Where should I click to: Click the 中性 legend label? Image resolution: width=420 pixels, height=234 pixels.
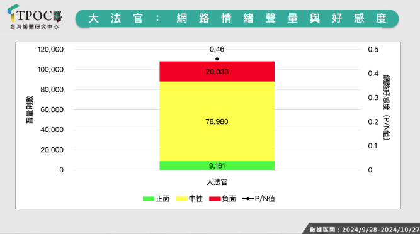[196, 199]
